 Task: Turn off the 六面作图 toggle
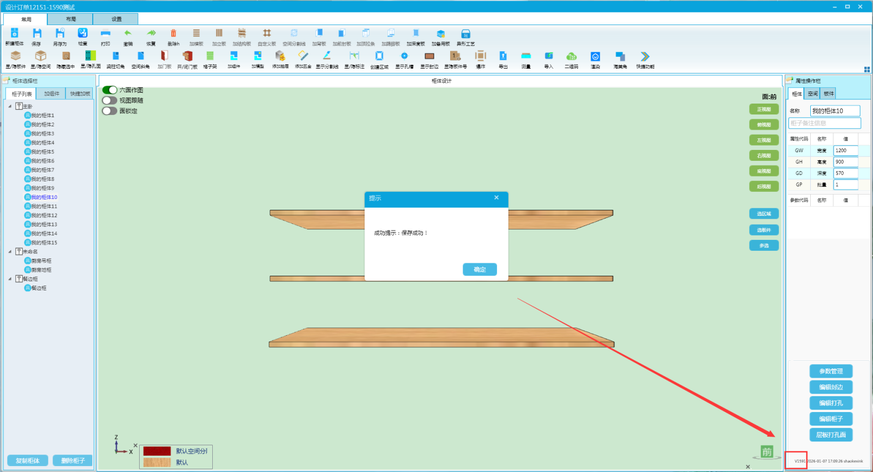[110, 90]
